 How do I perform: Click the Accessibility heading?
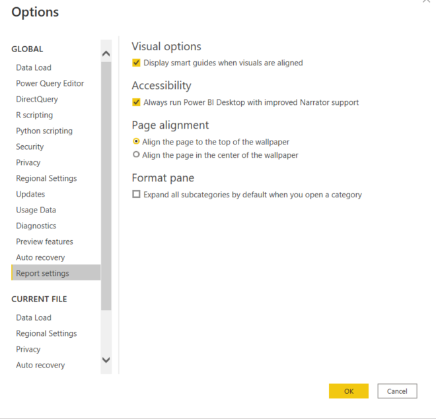pos(162,86)
